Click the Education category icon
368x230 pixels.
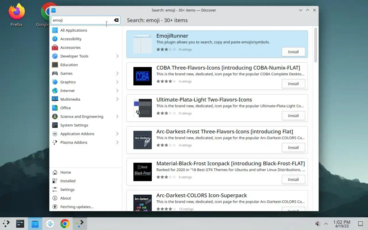tap(55, 65)
